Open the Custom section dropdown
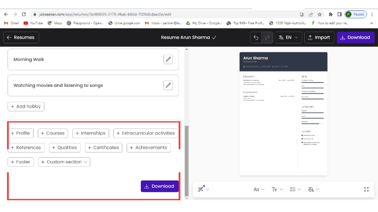 coord(64,162)
